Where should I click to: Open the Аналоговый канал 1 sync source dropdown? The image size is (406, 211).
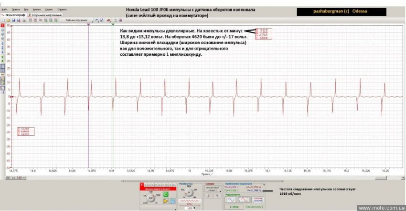(x=213, y=189)
